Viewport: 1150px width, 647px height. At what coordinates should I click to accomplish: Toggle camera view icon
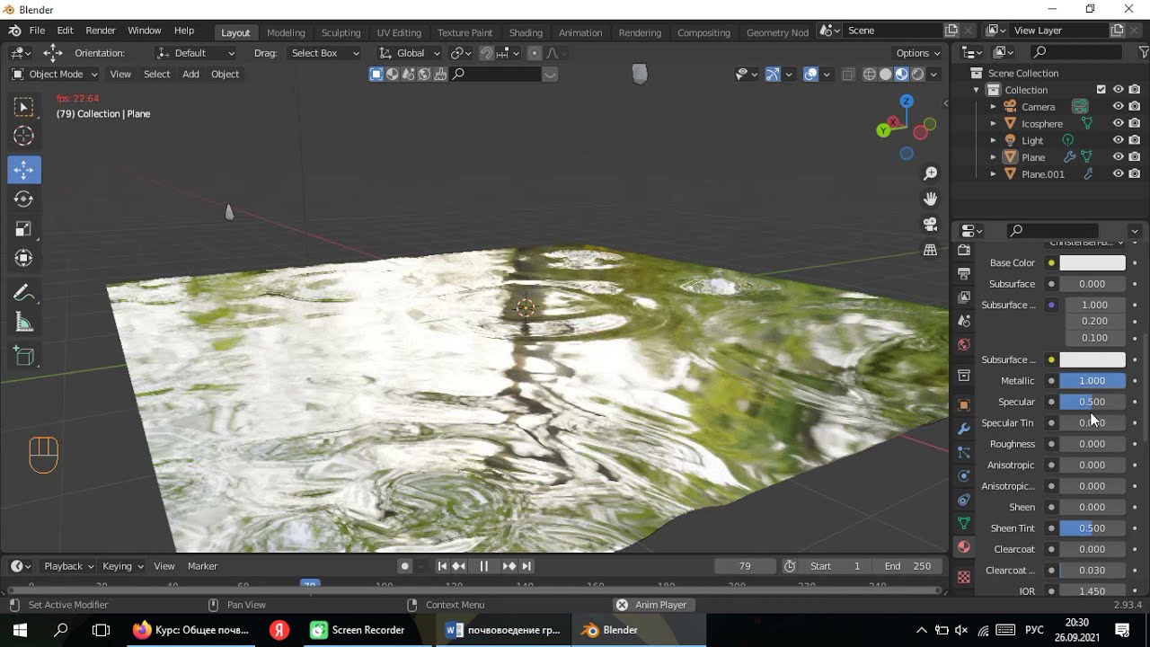[x=931, y=224]
